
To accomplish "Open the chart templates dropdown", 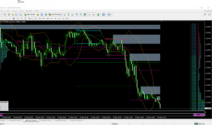I will [109, 15].
